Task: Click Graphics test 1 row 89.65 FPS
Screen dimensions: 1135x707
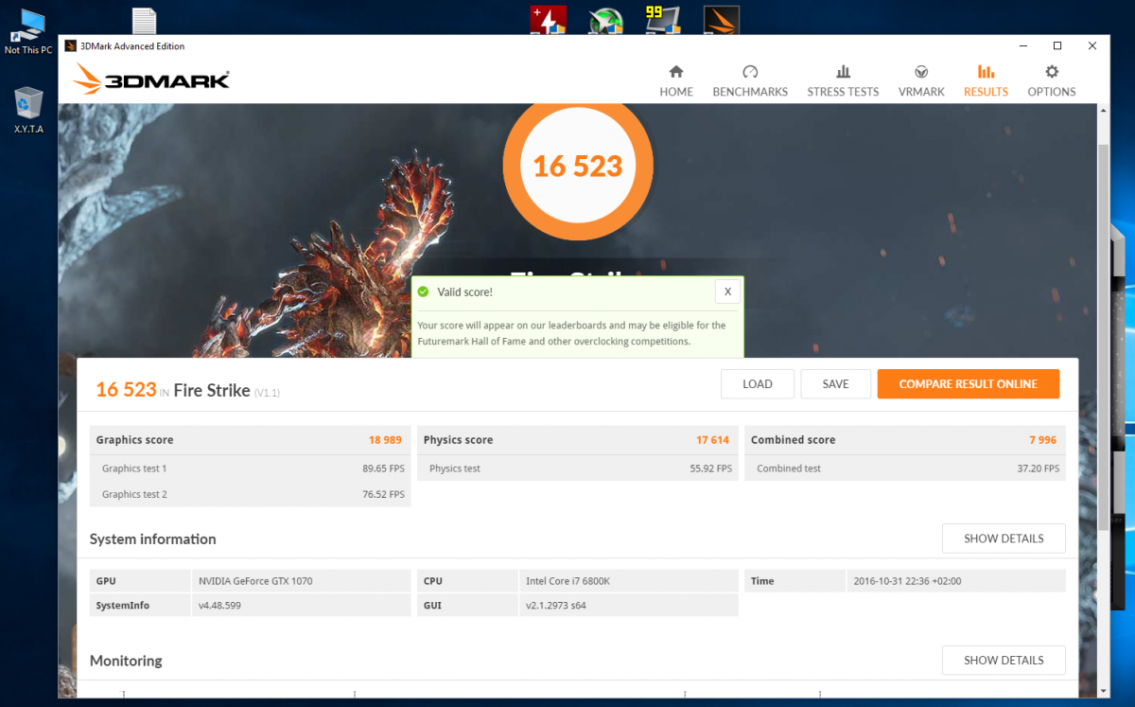Action: coord(251,468)
